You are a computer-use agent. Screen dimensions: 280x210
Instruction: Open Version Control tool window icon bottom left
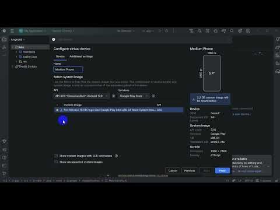pos(4,174)
